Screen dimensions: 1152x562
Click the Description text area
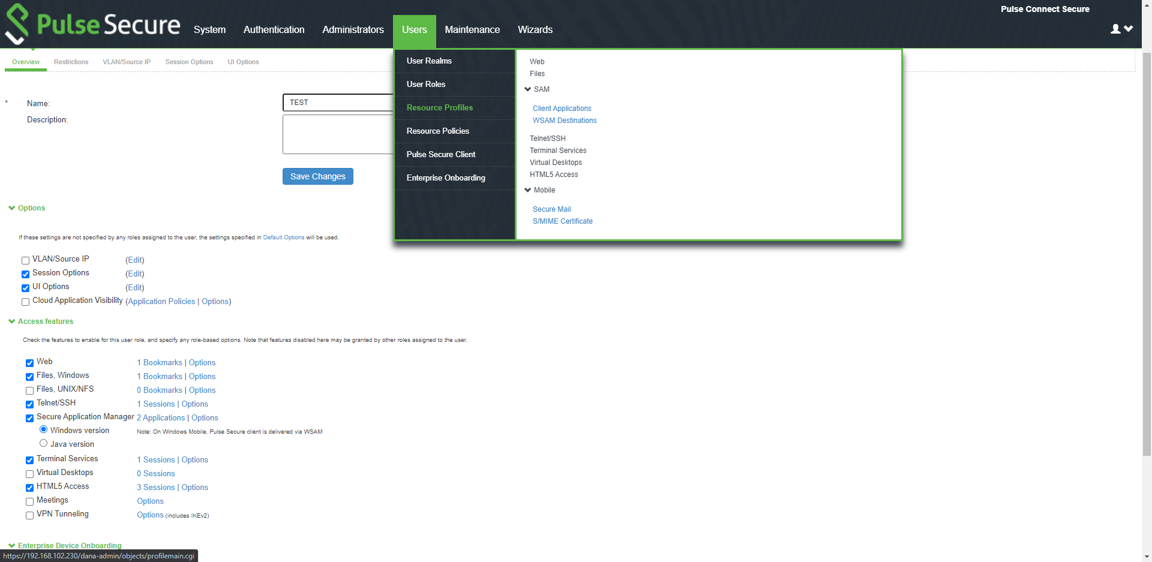pyautogui.click(x=338, y=134)
